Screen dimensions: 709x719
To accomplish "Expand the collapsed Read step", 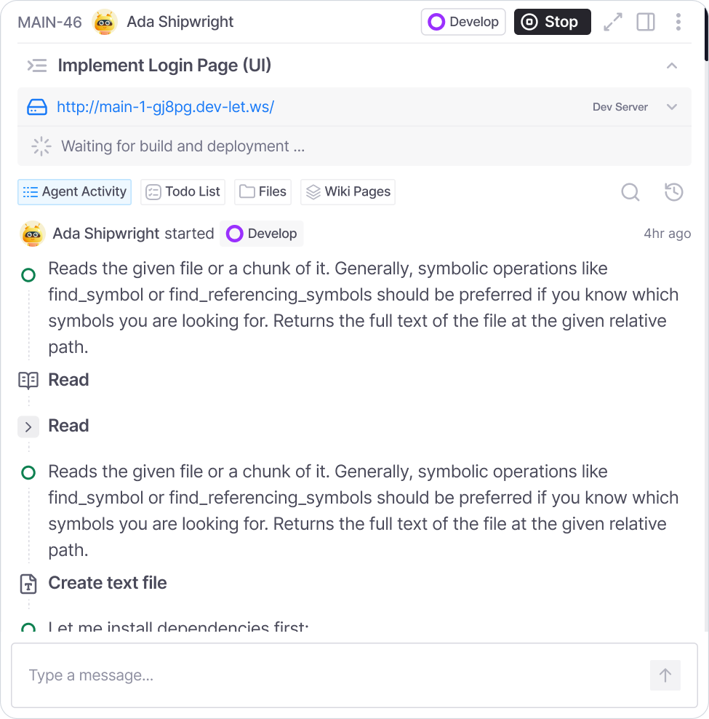I will point(28,426).
